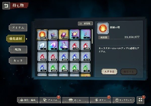Switch to the アイテム tab
The height and width of the screenshot is (106, 151).
[x=18, y=28]
